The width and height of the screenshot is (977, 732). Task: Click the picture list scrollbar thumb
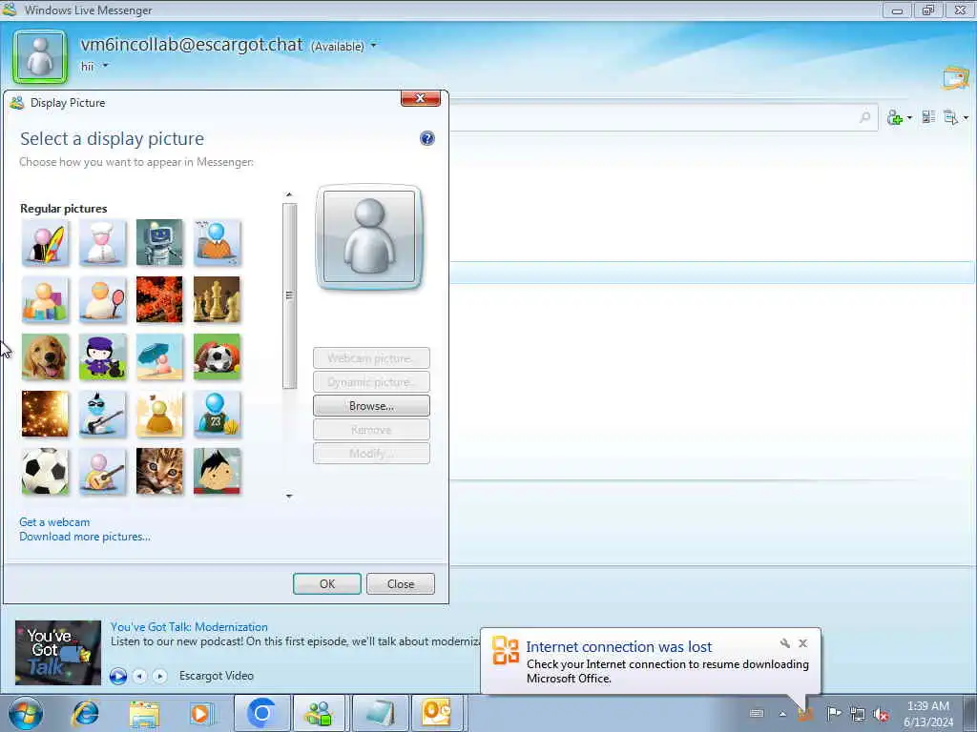pos(289,295)
